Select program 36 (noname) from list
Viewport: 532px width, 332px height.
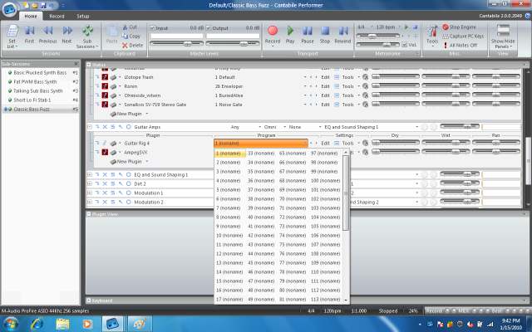261,181
